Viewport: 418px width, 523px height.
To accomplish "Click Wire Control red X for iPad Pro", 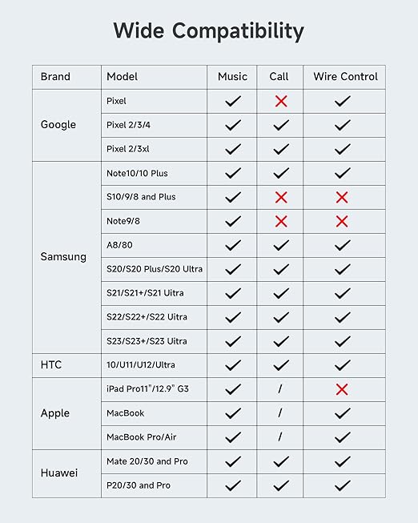I will point(342,389).
